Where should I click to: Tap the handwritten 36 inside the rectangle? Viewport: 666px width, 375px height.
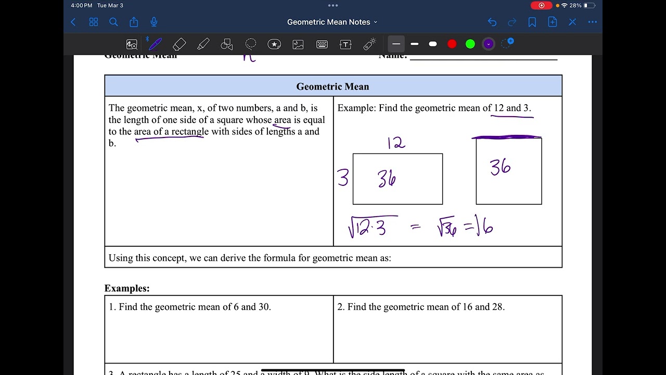(x=387, y=179)
